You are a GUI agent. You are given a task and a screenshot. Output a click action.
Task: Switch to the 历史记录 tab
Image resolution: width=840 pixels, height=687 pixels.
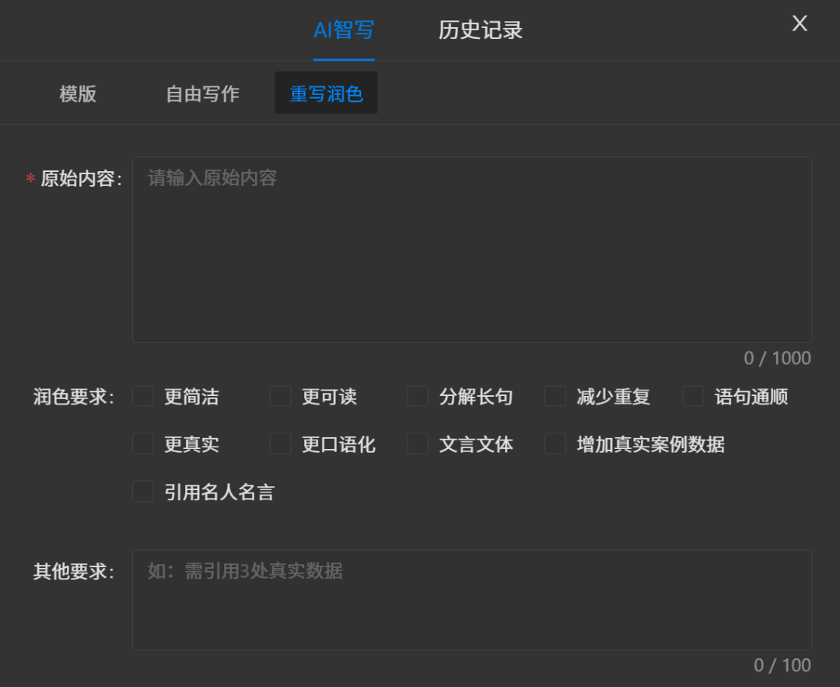480,30
